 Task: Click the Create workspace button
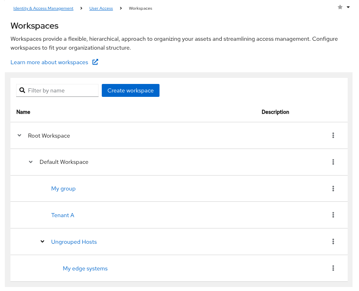coord(130,90)
